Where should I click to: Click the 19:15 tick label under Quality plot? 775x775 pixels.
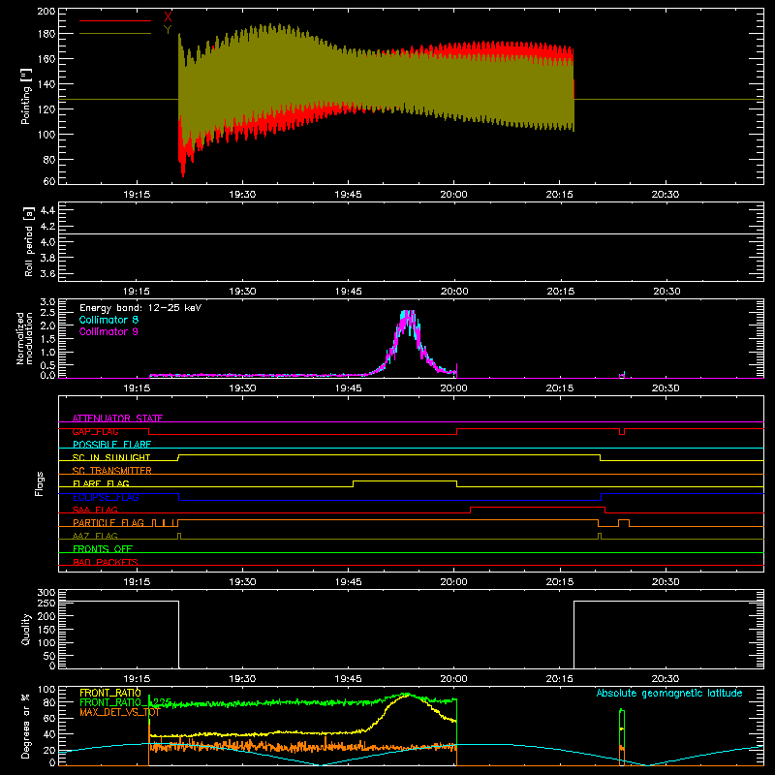(137, 679)
